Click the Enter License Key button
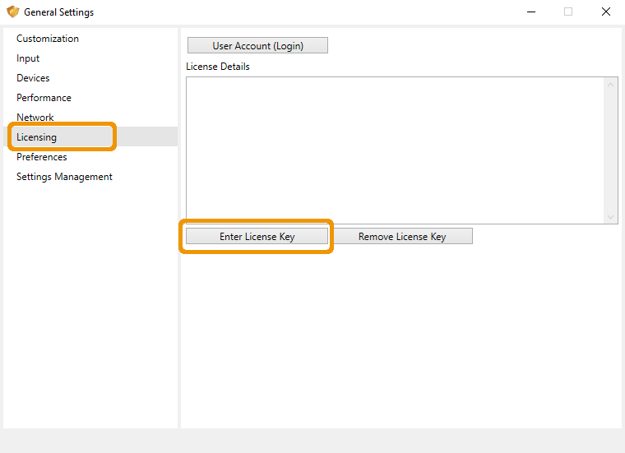625x453 pixels. [x=257, y=236]
